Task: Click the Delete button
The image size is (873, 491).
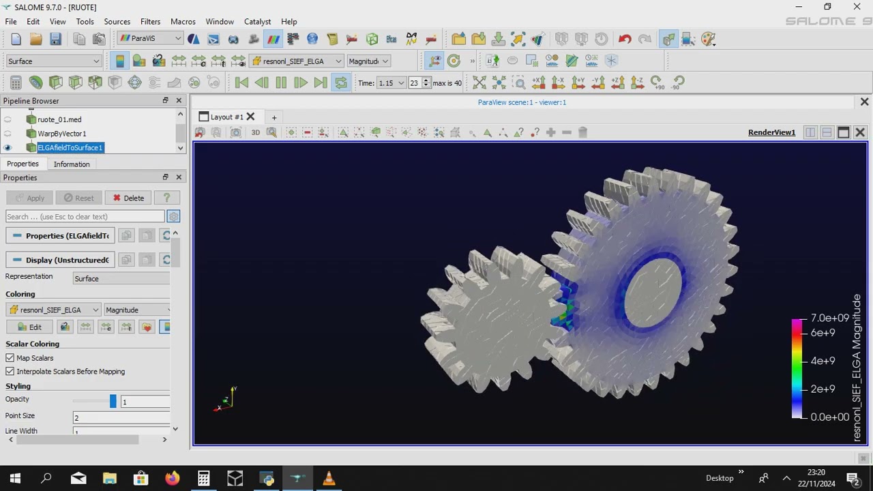Action: coord(129,198)
